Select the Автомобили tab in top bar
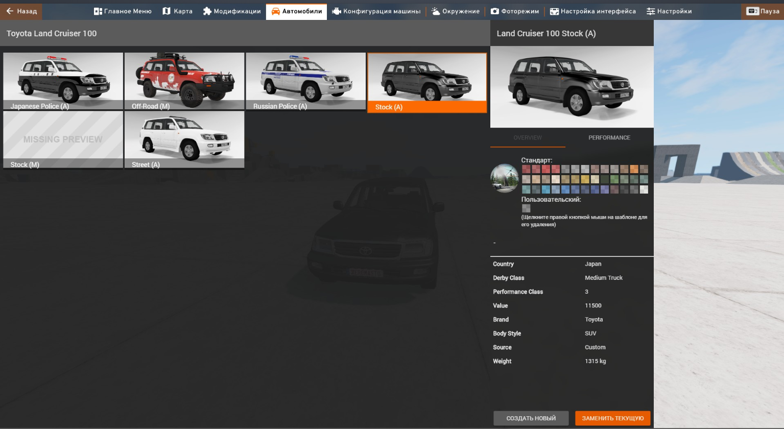Viewport: 784px width, 429px height. (x=296, y=11)
